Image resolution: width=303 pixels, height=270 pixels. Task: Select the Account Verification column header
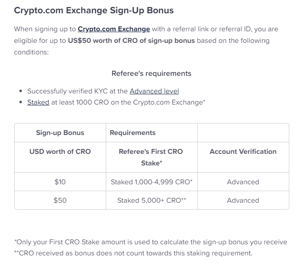pyautogui.click(x=243, y=151)
